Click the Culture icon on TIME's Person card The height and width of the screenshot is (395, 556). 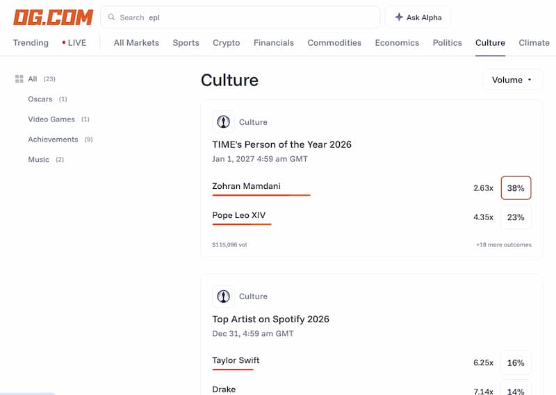click(x=223, y=122)
